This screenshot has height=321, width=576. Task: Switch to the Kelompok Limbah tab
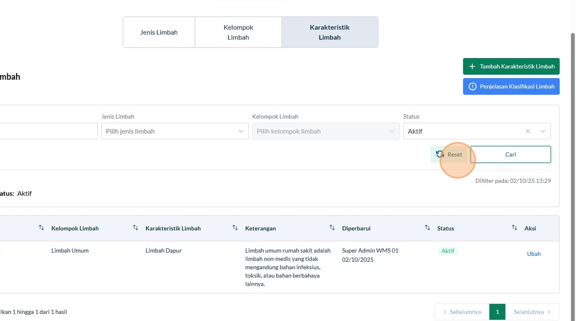[238, 32]
